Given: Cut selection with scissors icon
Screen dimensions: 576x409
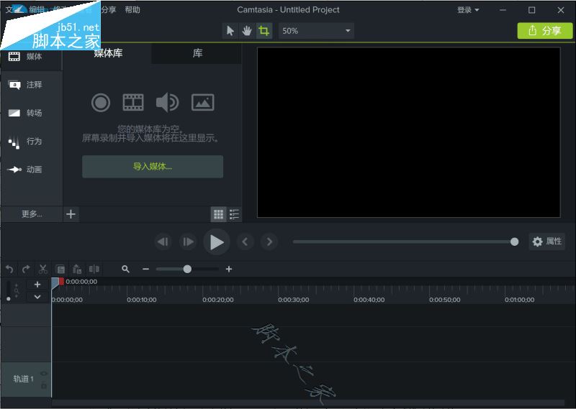Looking at the screenshot, I should tap(43, 270).
